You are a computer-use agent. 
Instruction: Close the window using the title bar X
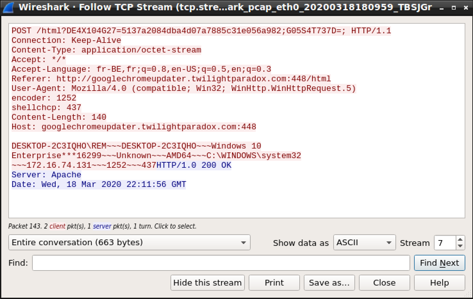(466, 8)
